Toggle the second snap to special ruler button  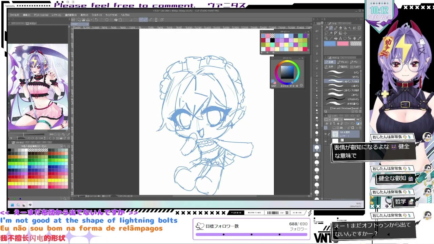tap(145, 20)
